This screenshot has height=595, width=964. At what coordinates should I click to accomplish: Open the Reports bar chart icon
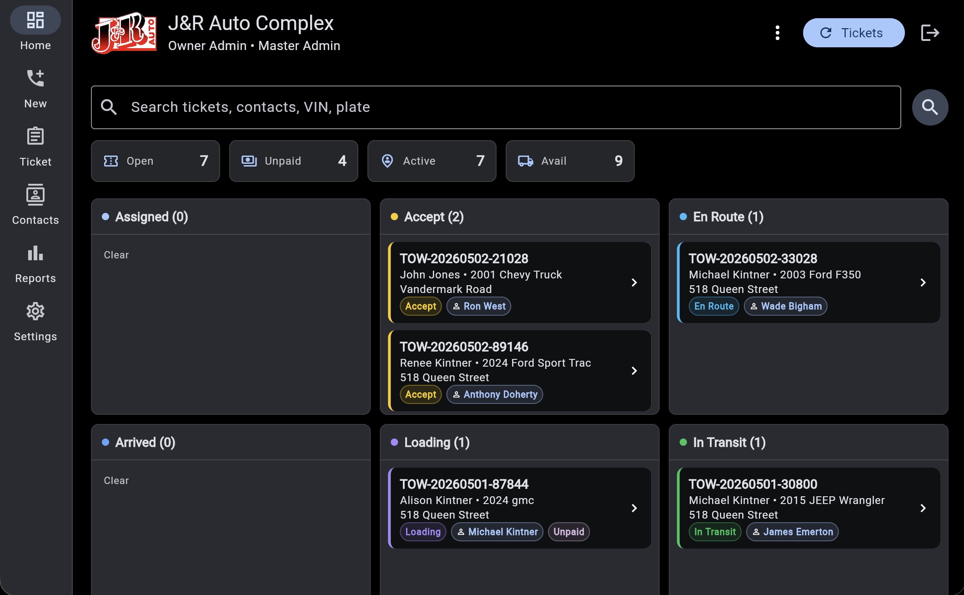click(35, 253)
